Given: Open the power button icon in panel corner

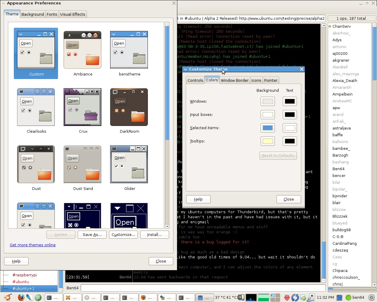Looking at the screenshot, I should [x=372, y=297].
